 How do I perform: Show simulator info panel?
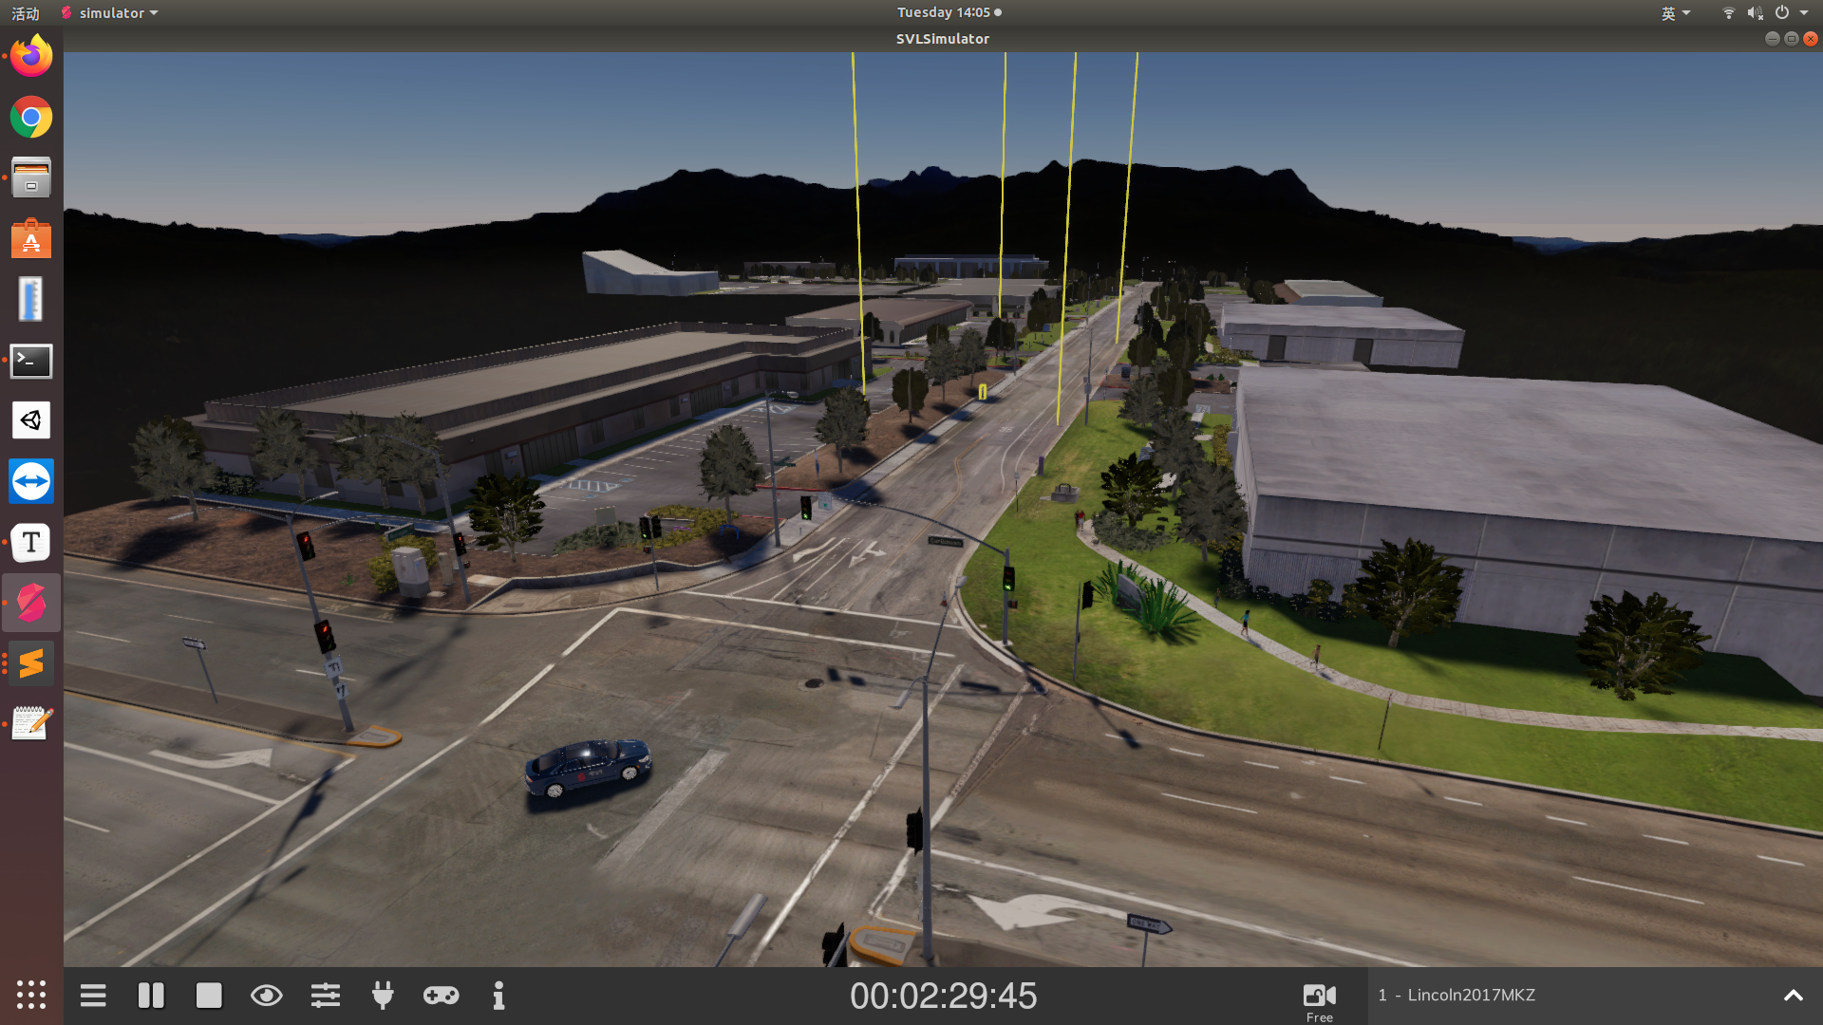498,996
